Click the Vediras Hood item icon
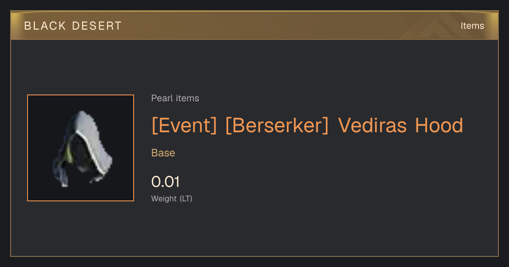This screenshot has height=267, width=509. pyautogui.click(x=81, y=148)
